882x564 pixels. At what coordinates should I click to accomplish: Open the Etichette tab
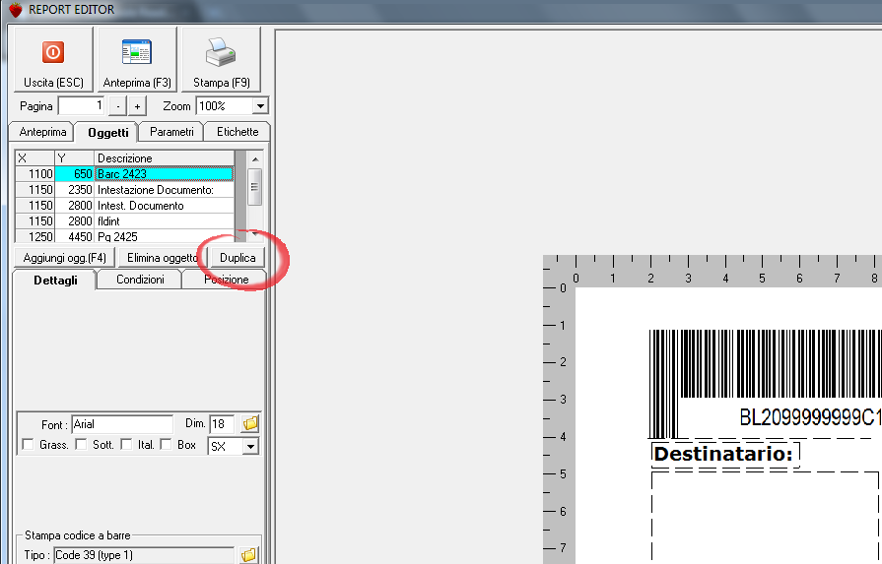(x=237, y=132)
